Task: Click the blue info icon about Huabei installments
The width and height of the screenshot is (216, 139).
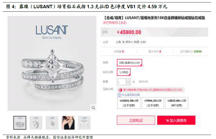Action: click(x=119, y=95)
